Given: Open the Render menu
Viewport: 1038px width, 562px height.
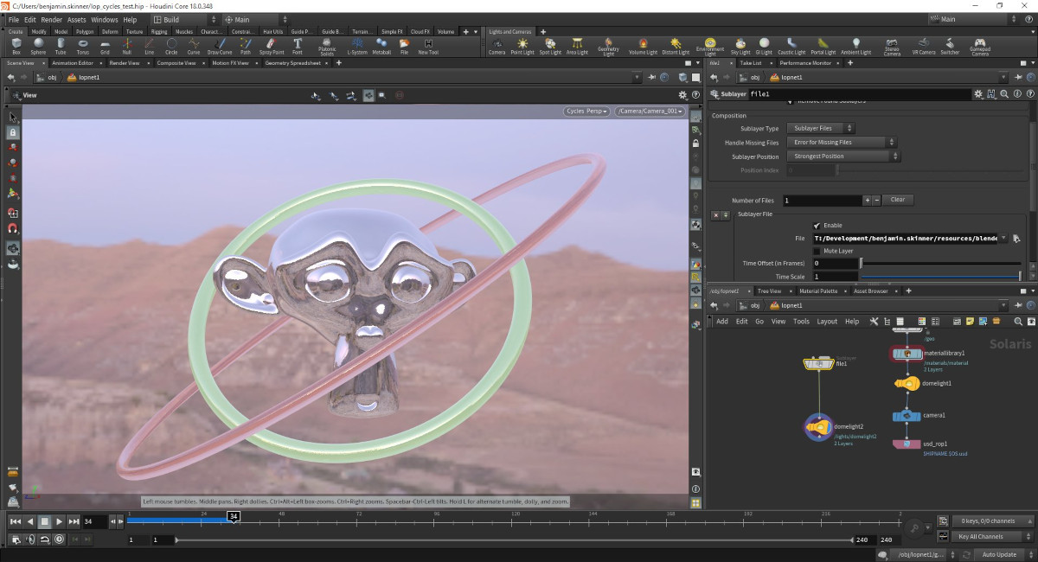Looking at the screenshot, I should click(51, 19).
